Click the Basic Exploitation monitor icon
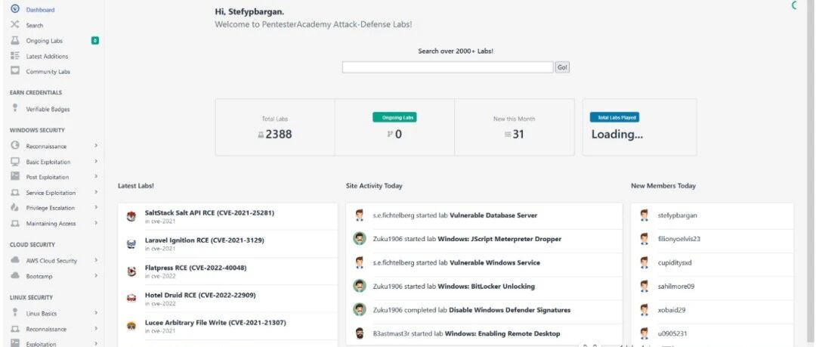 15,162
